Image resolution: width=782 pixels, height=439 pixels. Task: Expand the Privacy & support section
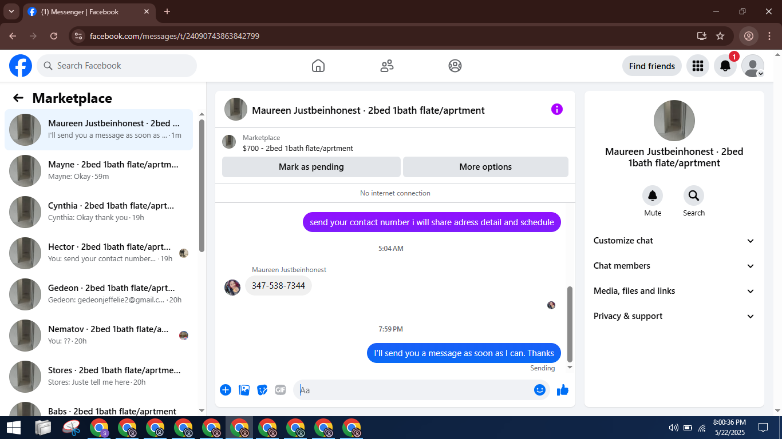click(x=674, y=316)
